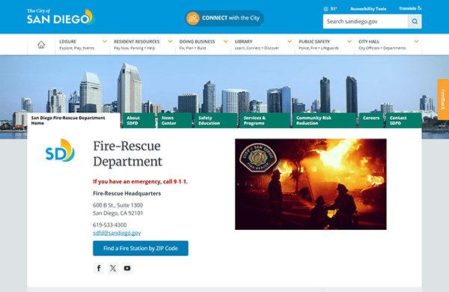This screenshot has width=449, height=292.
Task: Expand the Leisure menu chevron
Action: pyautogui.click(x=105, y=41)
